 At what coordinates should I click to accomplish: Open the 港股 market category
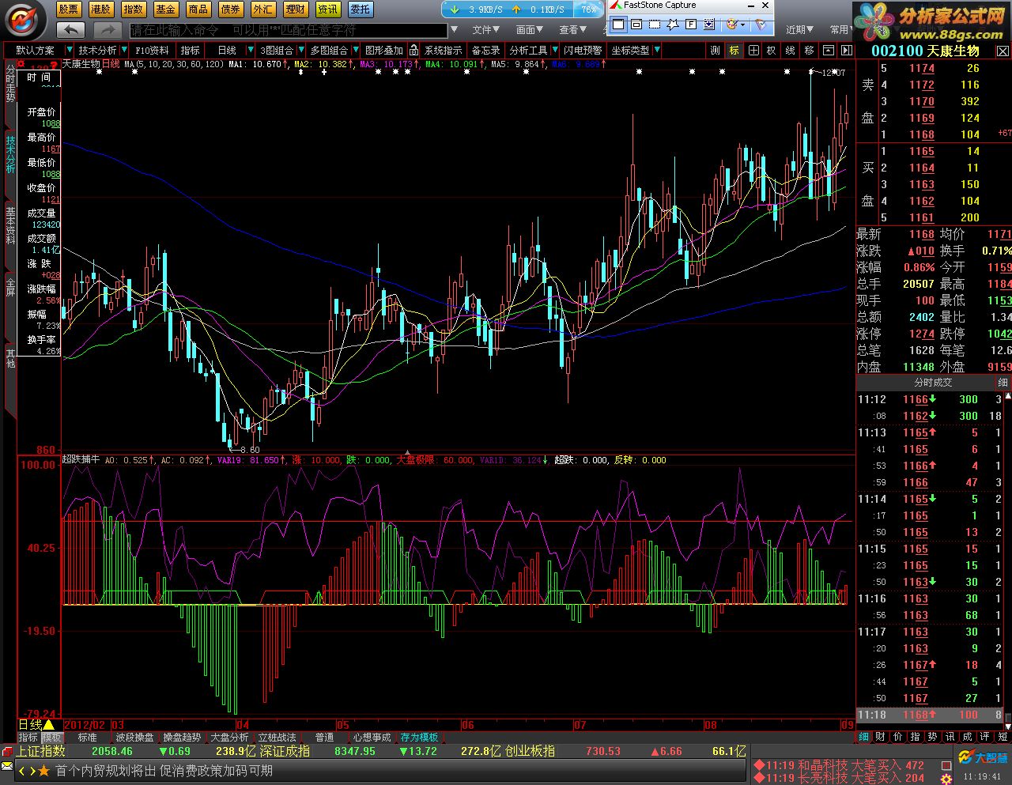pos(101,9)
